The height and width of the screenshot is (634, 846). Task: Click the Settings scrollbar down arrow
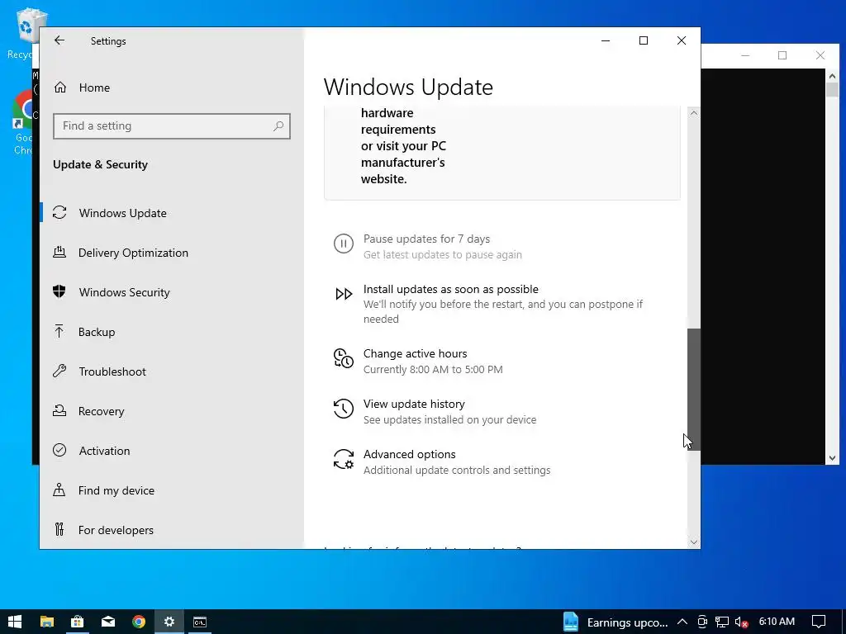[x=694, y=542]
